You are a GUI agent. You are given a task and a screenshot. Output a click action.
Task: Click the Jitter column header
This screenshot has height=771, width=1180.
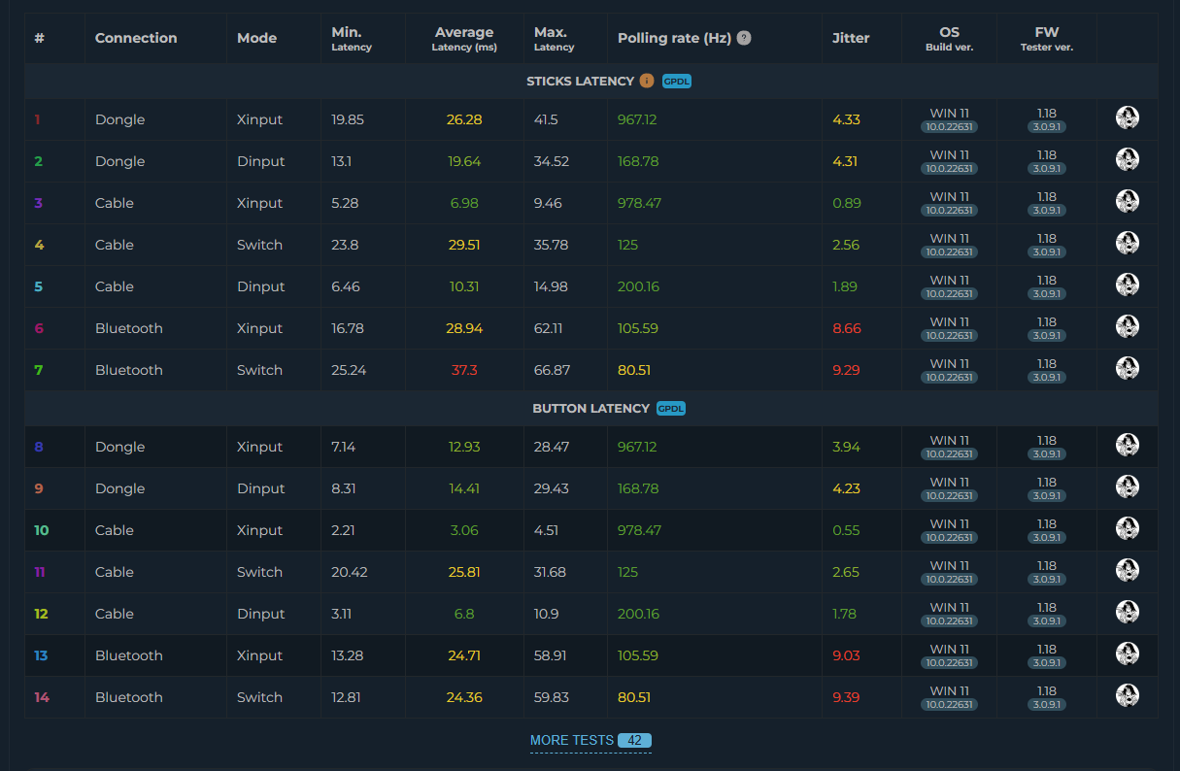coord(851,38)
